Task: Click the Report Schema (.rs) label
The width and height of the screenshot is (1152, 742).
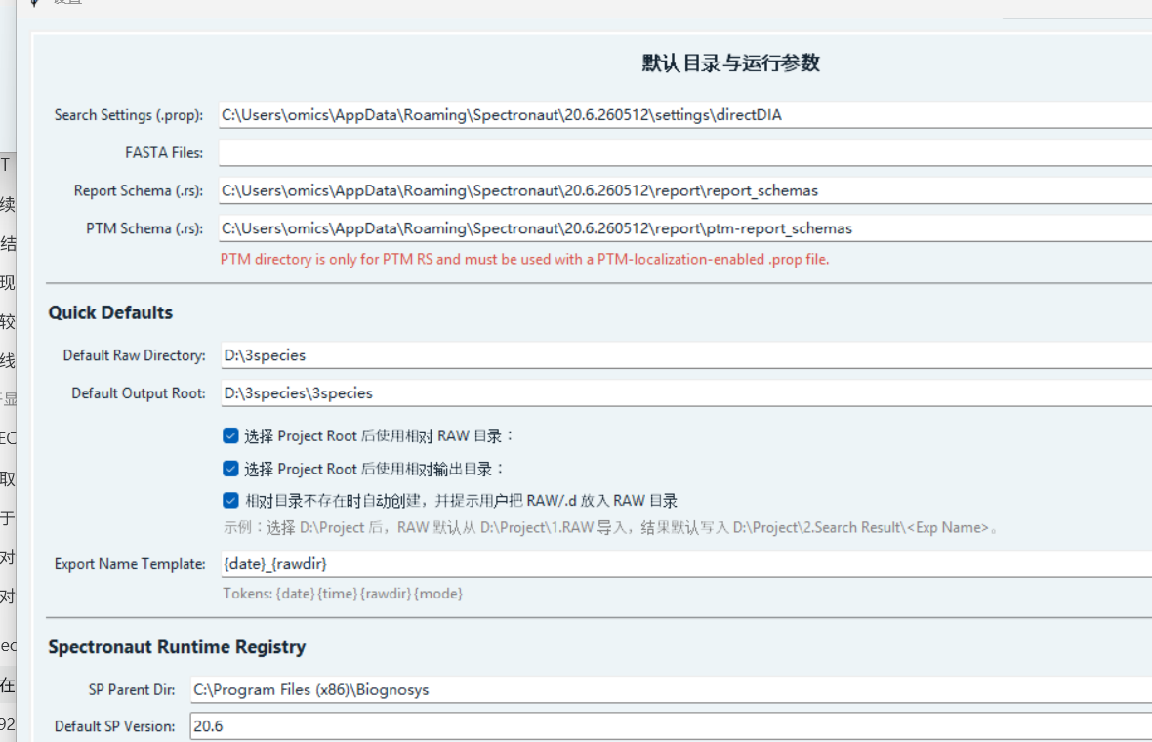Action: click(x=138, y=191)
